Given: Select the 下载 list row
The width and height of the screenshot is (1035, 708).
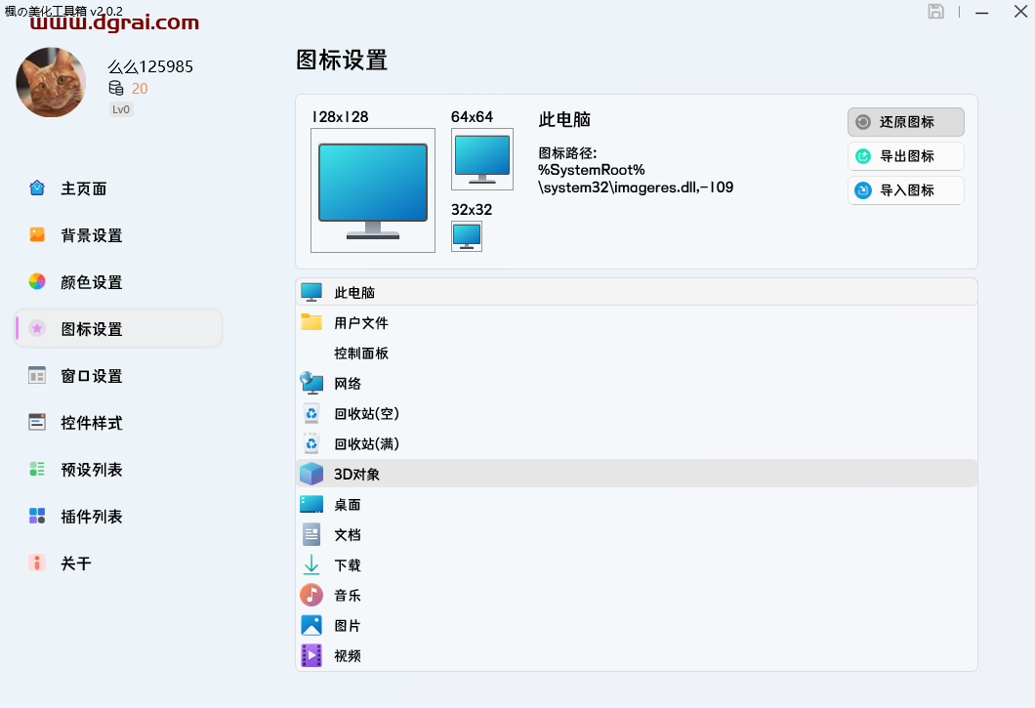Looking at the screenshot, I should [637, 565].
